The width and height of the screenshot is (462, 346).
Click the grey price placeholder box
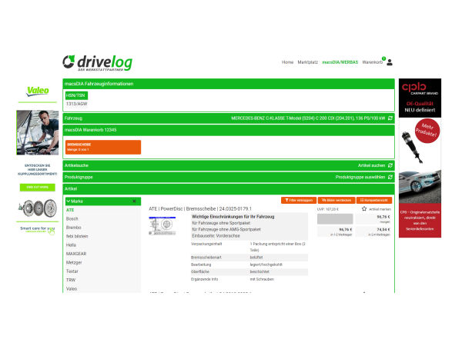(x=335, y=219)
